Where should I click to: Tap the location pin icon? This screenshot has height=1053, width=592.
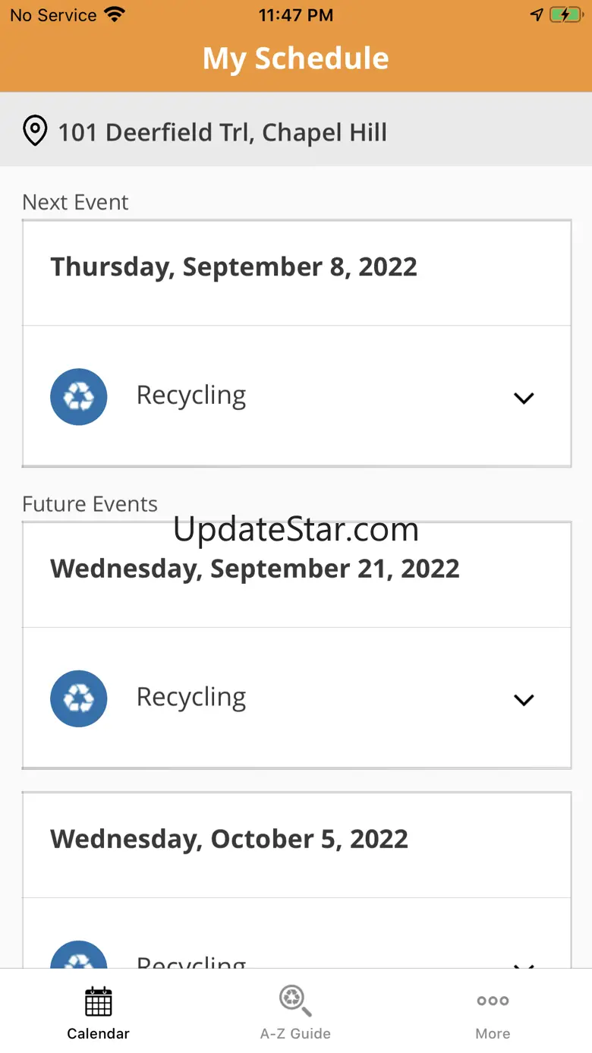coord(35,131)
